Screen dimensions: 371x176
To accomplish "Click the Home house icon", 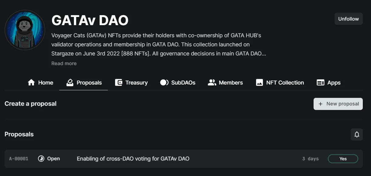I will pos(31,82).
